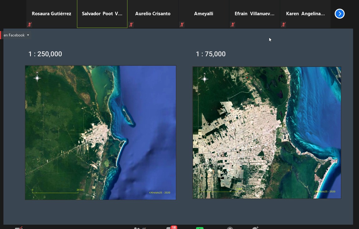Click the record icon in bottom toolbar
Viewport: 359px width, 229px height.
point(230,228)
